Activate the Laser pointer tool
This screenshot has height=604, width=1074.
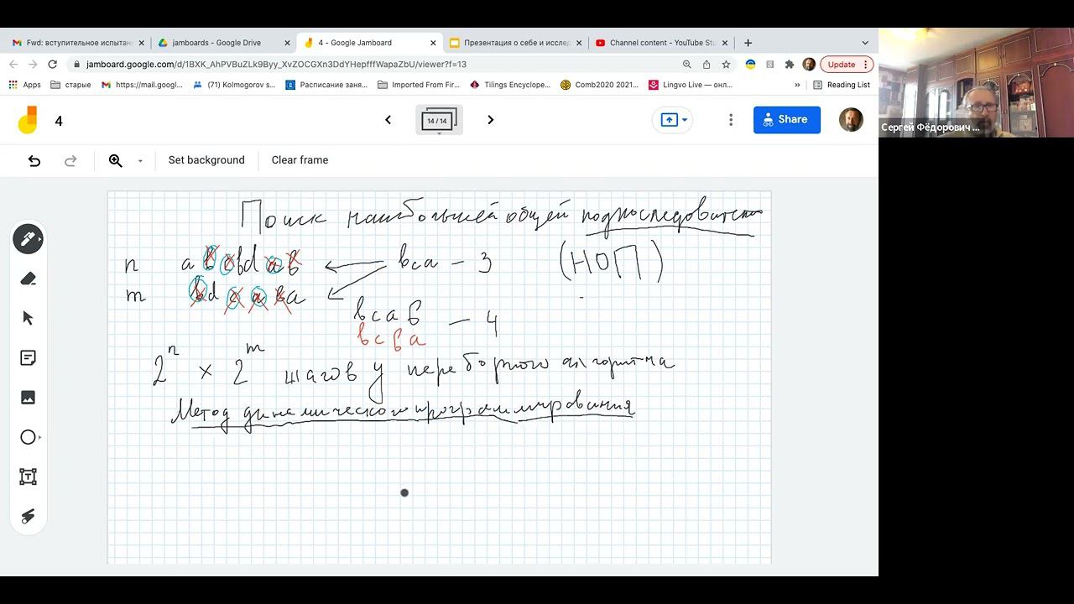(x=28, y=516)
